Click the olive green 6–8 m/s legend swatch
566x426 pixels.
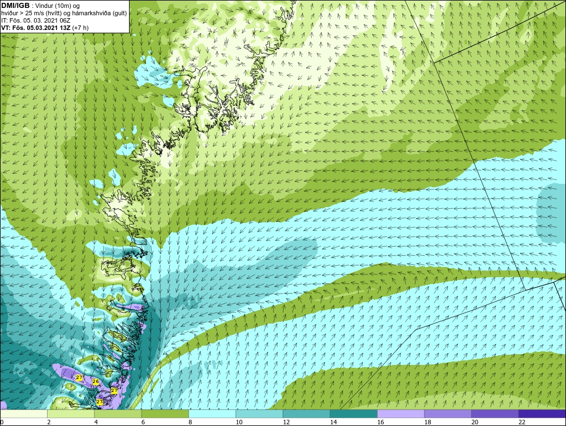point(165,414)
